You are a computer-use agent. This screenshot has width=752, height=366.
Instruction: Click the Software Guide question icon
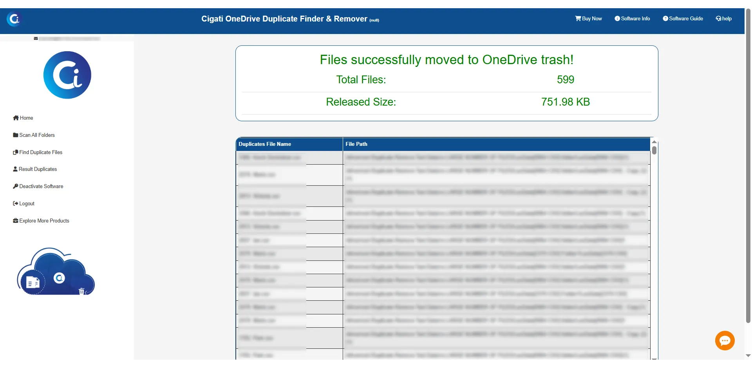click(665, 18)
